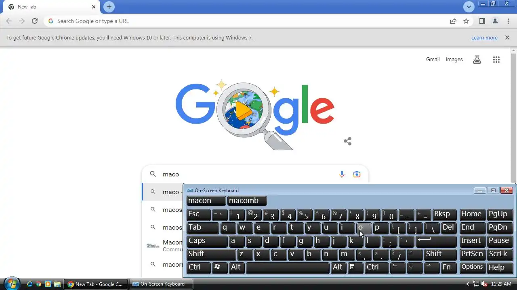Open Images link

tap(454, 59)
